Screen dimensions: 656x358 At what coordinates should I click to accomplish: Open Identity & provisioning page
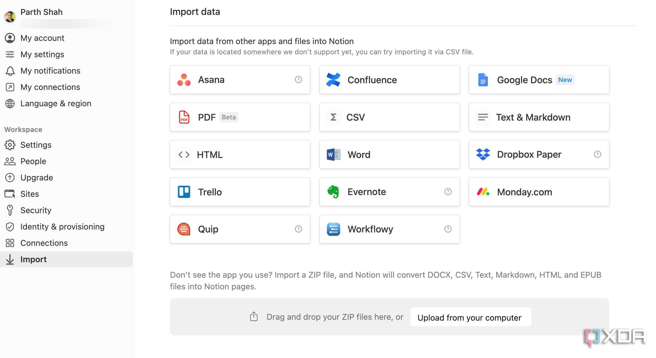(x=66, y=227)
